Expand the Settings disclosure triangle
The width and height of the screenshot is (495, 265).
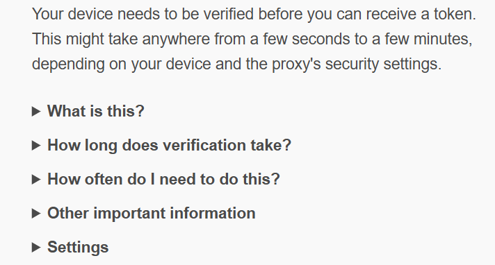pyautogui.click(x=36, y=248)
